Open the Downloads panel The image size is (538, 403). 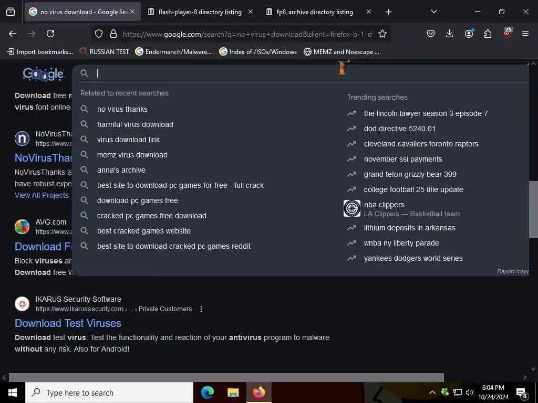point(450,34)
